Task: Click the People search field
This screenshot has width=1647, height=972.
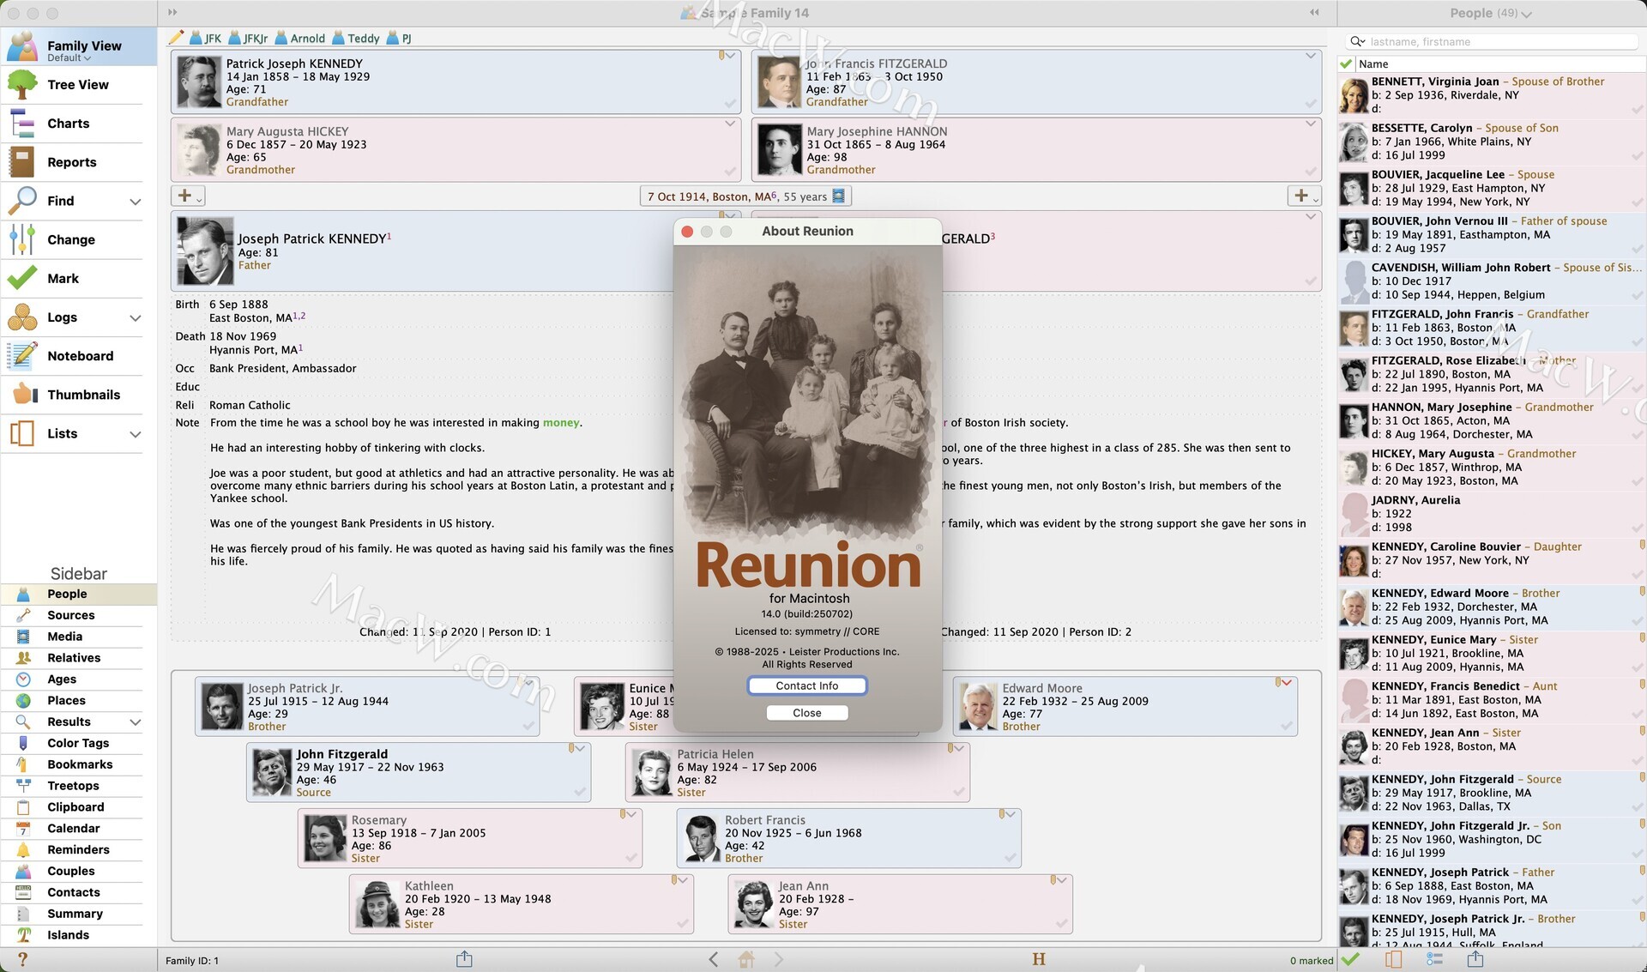Action: (1493, 41)
